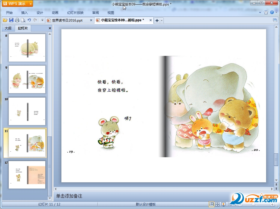Open the 动画 ribbon tab
The image size is (280, 209).
[x=55, y=13]
